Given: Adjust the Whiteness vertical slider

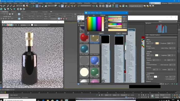Looking at the screenshot, I should click(x=103, y=24).
